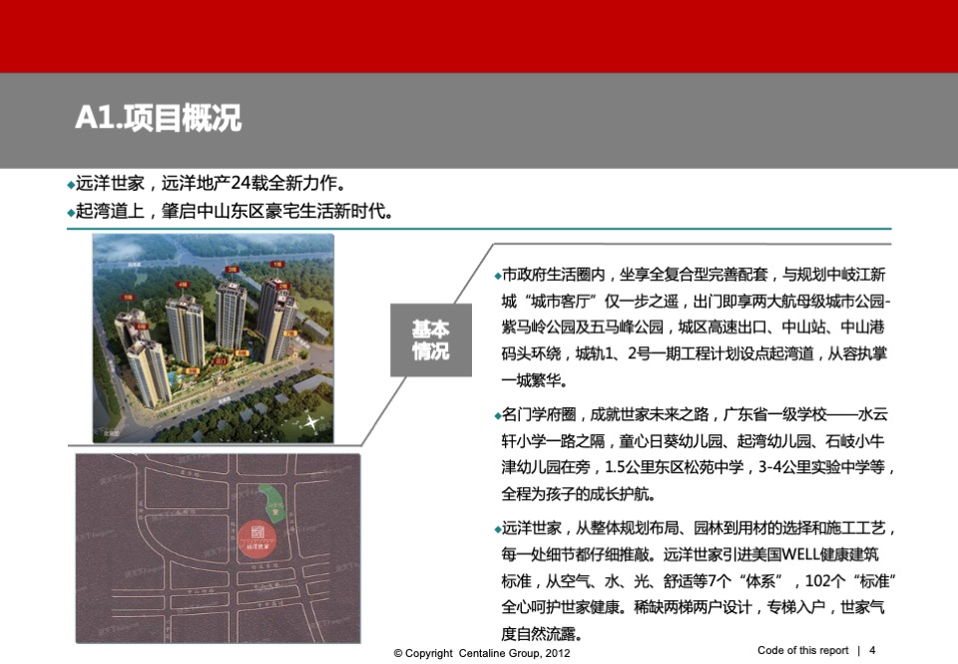Select the 基本情况 banner shape

[430, 339]
